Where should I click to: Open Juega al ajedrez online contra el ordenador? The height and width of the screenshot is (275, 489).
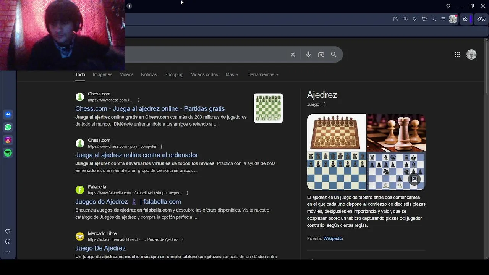(136, 155)
